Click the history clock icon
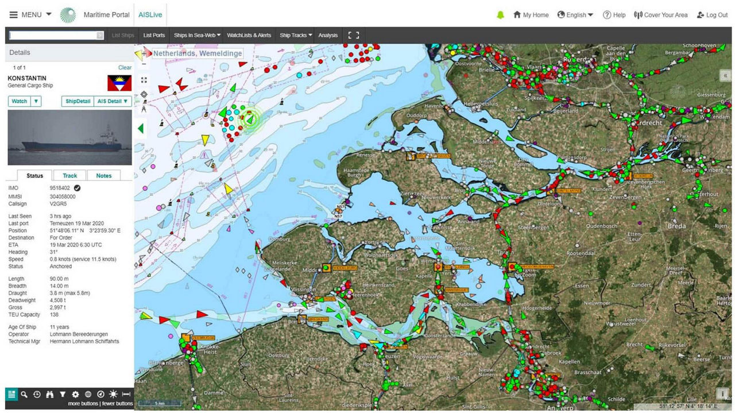 tap(37, 395)
